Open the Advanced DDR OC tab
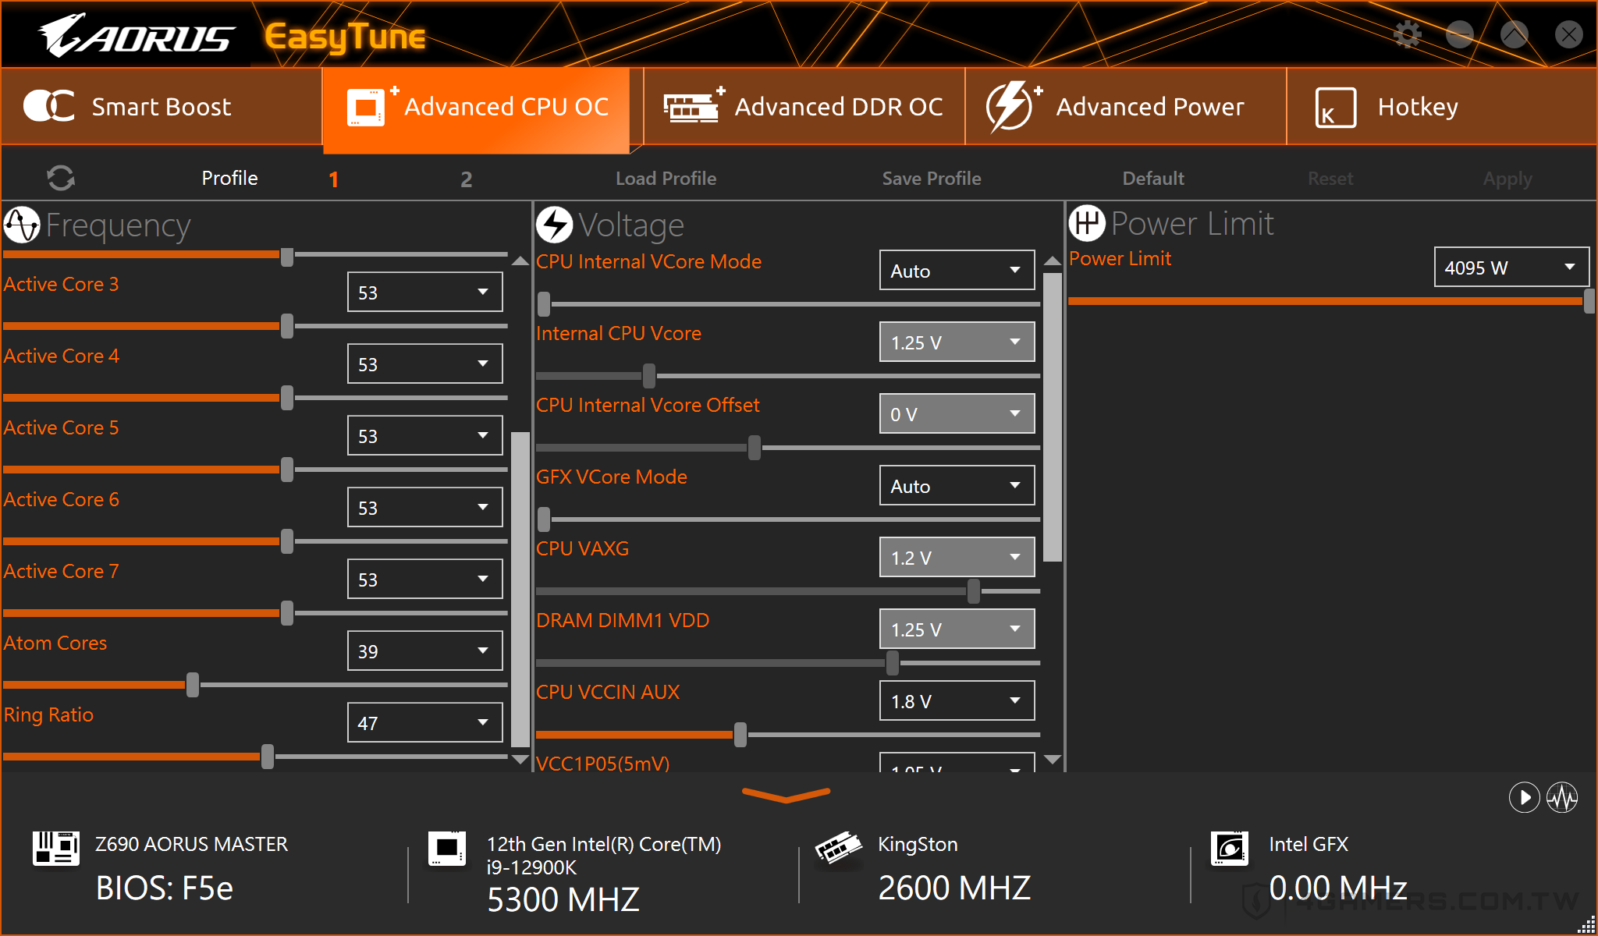The height and width of the screenshot is (936, 1598). coord(804,106)
